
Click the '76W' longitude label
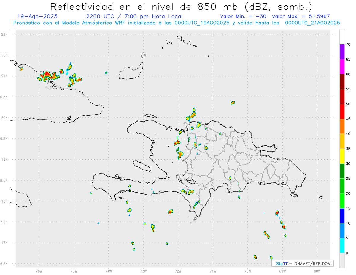click(x=39, y=271)
